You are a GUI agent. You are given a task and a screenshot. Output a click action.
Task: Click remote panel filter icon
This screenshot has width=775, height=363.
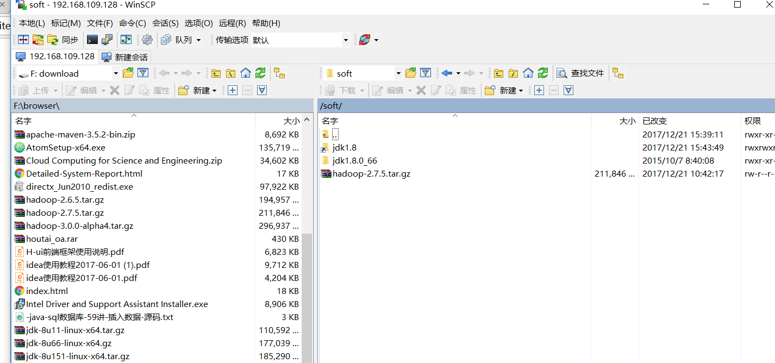pos(426,73)
